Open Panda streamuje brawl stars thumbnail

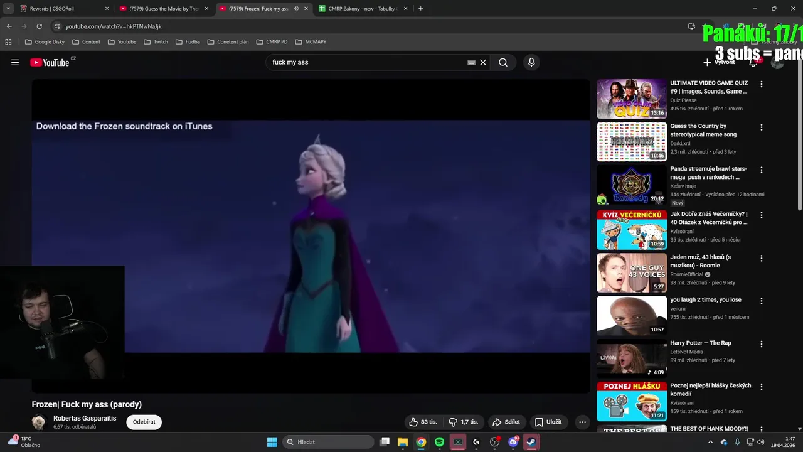tap(631, 185)
